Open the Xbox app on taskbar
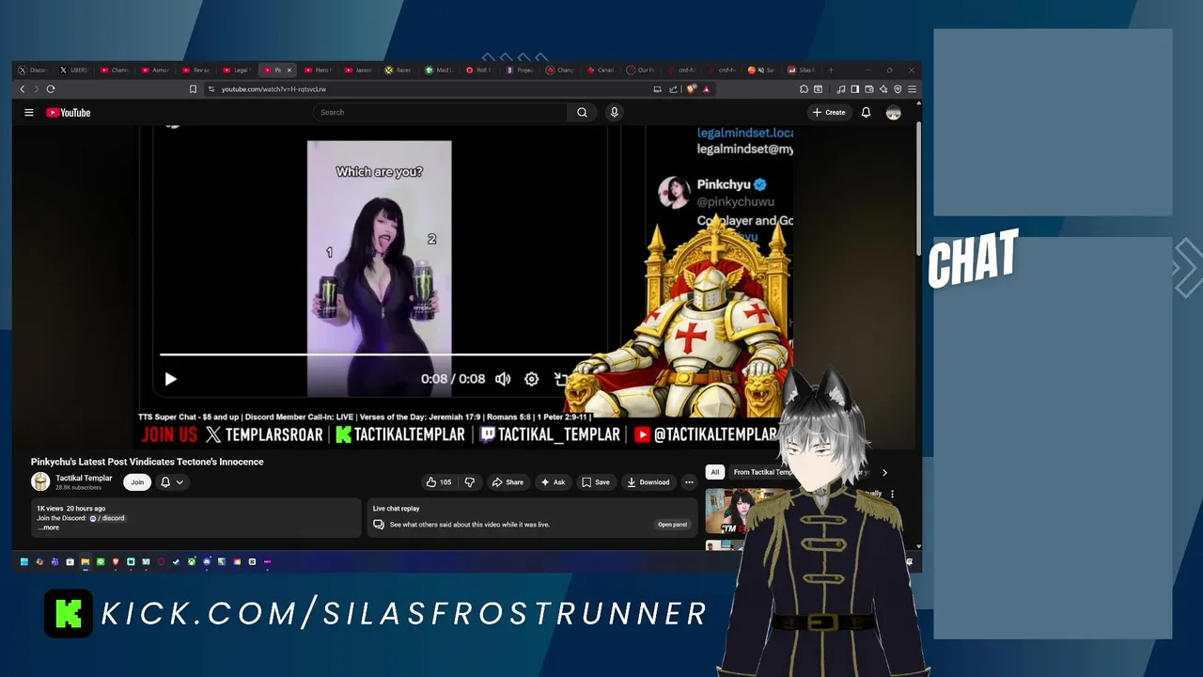This screenshot has height=677, width=1203. point(192,562)
